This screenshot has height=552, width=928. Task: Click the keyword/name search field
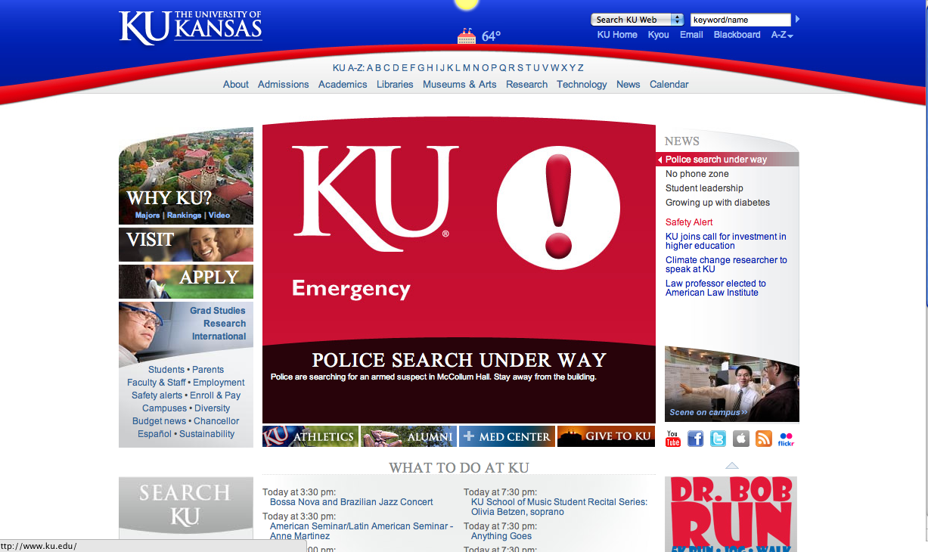(740, 20)
